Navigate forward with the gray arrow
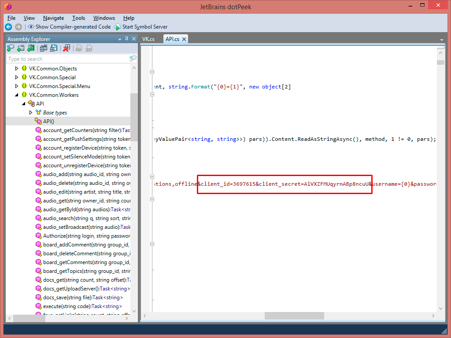The image size is (451, 338). (18, 27)
